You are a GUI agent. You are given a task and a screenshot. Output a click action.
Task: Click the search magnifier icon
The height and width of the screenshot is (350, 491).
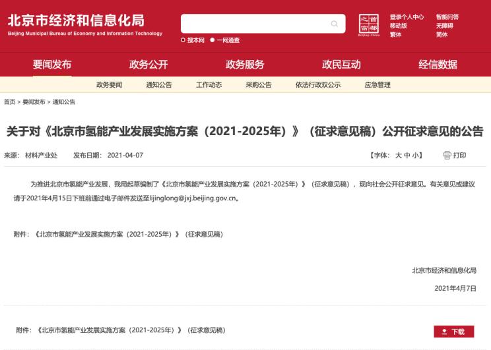[x=335, y=24]
